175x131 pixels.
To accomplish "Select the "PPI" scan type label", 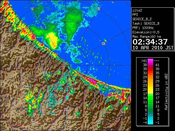I will [135, 15].
